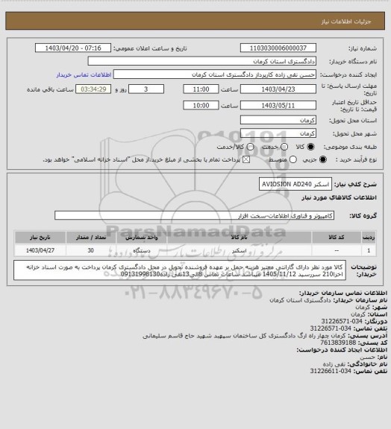391x429 pixels.
Task: Click the announcement date field 1403/04/20 - 07:16
Action: click(73, 48)
